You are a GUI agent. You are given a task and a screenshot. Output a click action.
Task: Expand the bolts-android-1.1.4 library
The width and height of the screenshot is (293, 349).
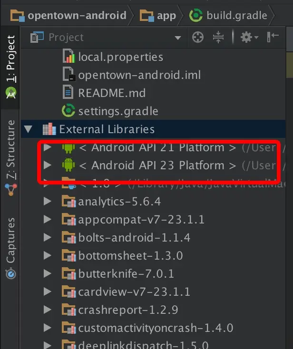(x=48, y=237)
